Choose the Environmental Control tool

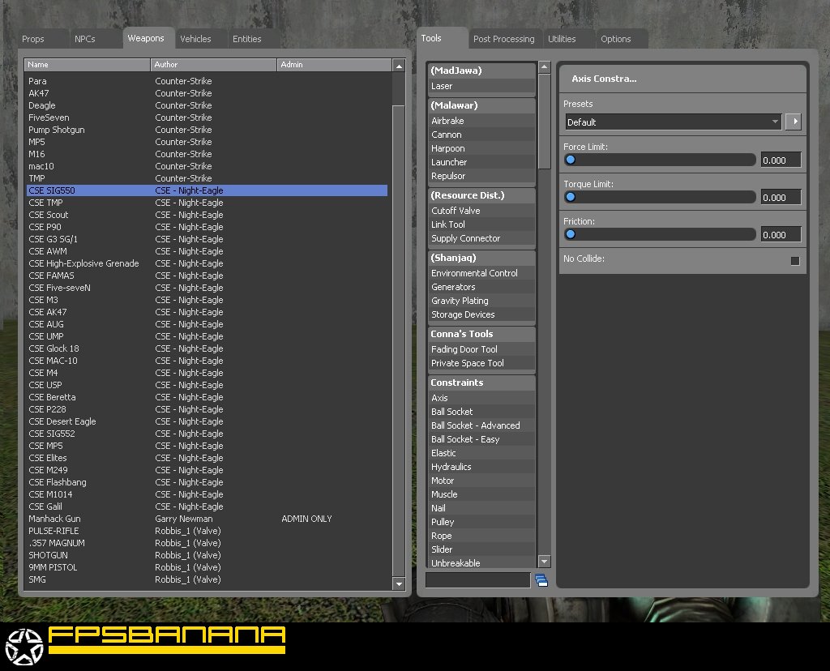pyautogui.click(x=481, y=273)
